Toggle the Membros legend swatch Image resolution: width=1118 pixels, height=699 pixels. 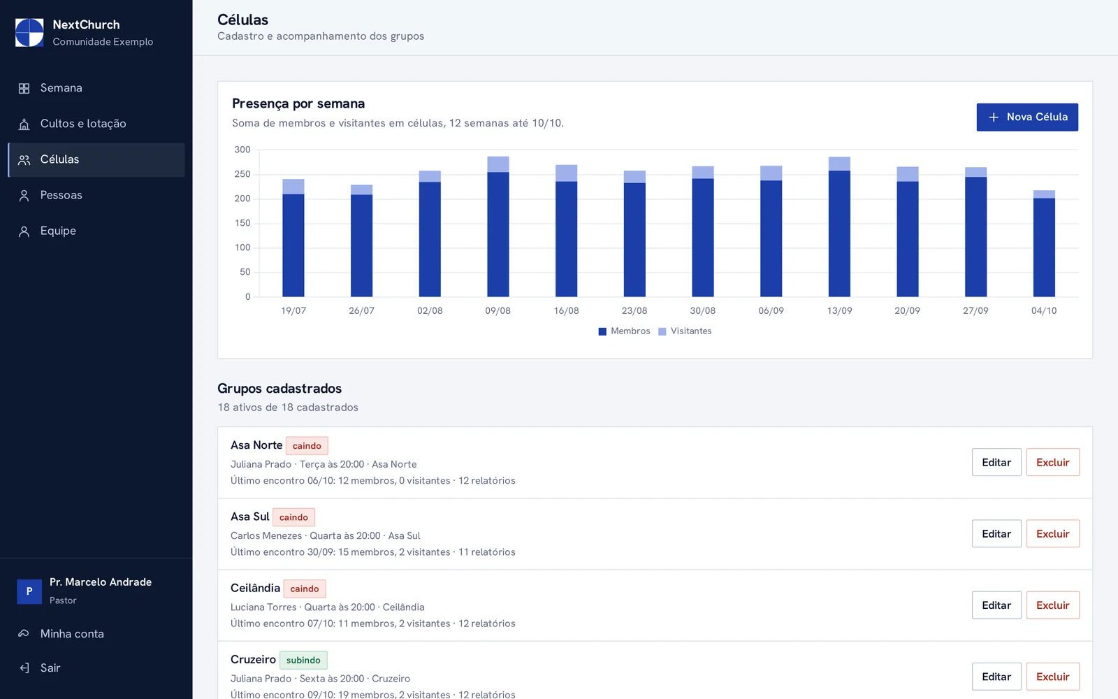pos(602,331)
